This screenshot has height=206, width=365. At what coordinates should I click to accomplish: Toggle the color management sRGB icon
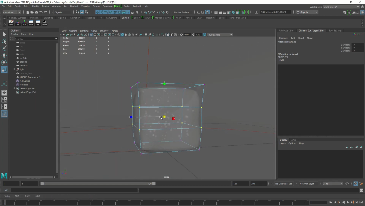click(x=204, y=35)
